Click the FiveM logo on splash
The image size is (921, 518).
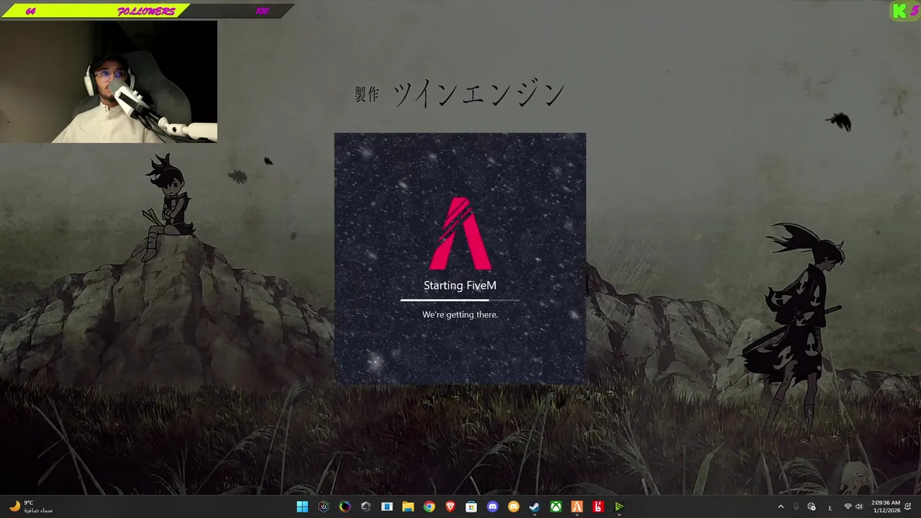tap(460, 234)
